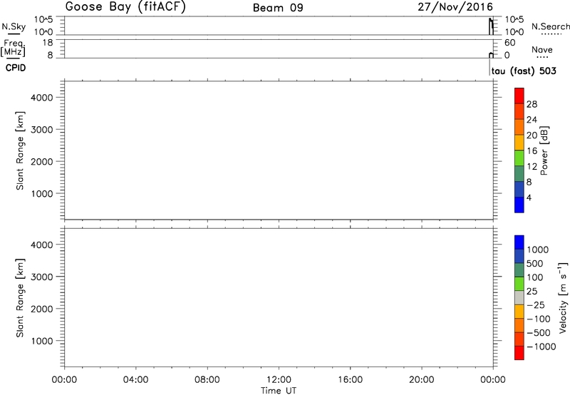The image size is (570, 395).
Task: Click the '10^5' label left of the N.Sky panel
Action: click(x=43, y=20)
